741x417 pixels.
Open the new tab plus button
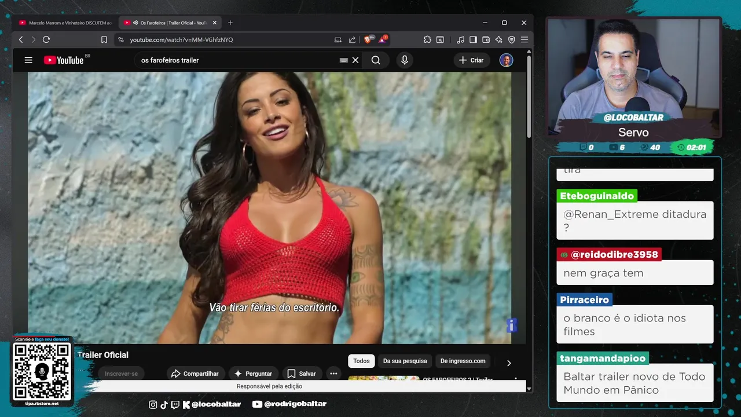click(230, 23)
